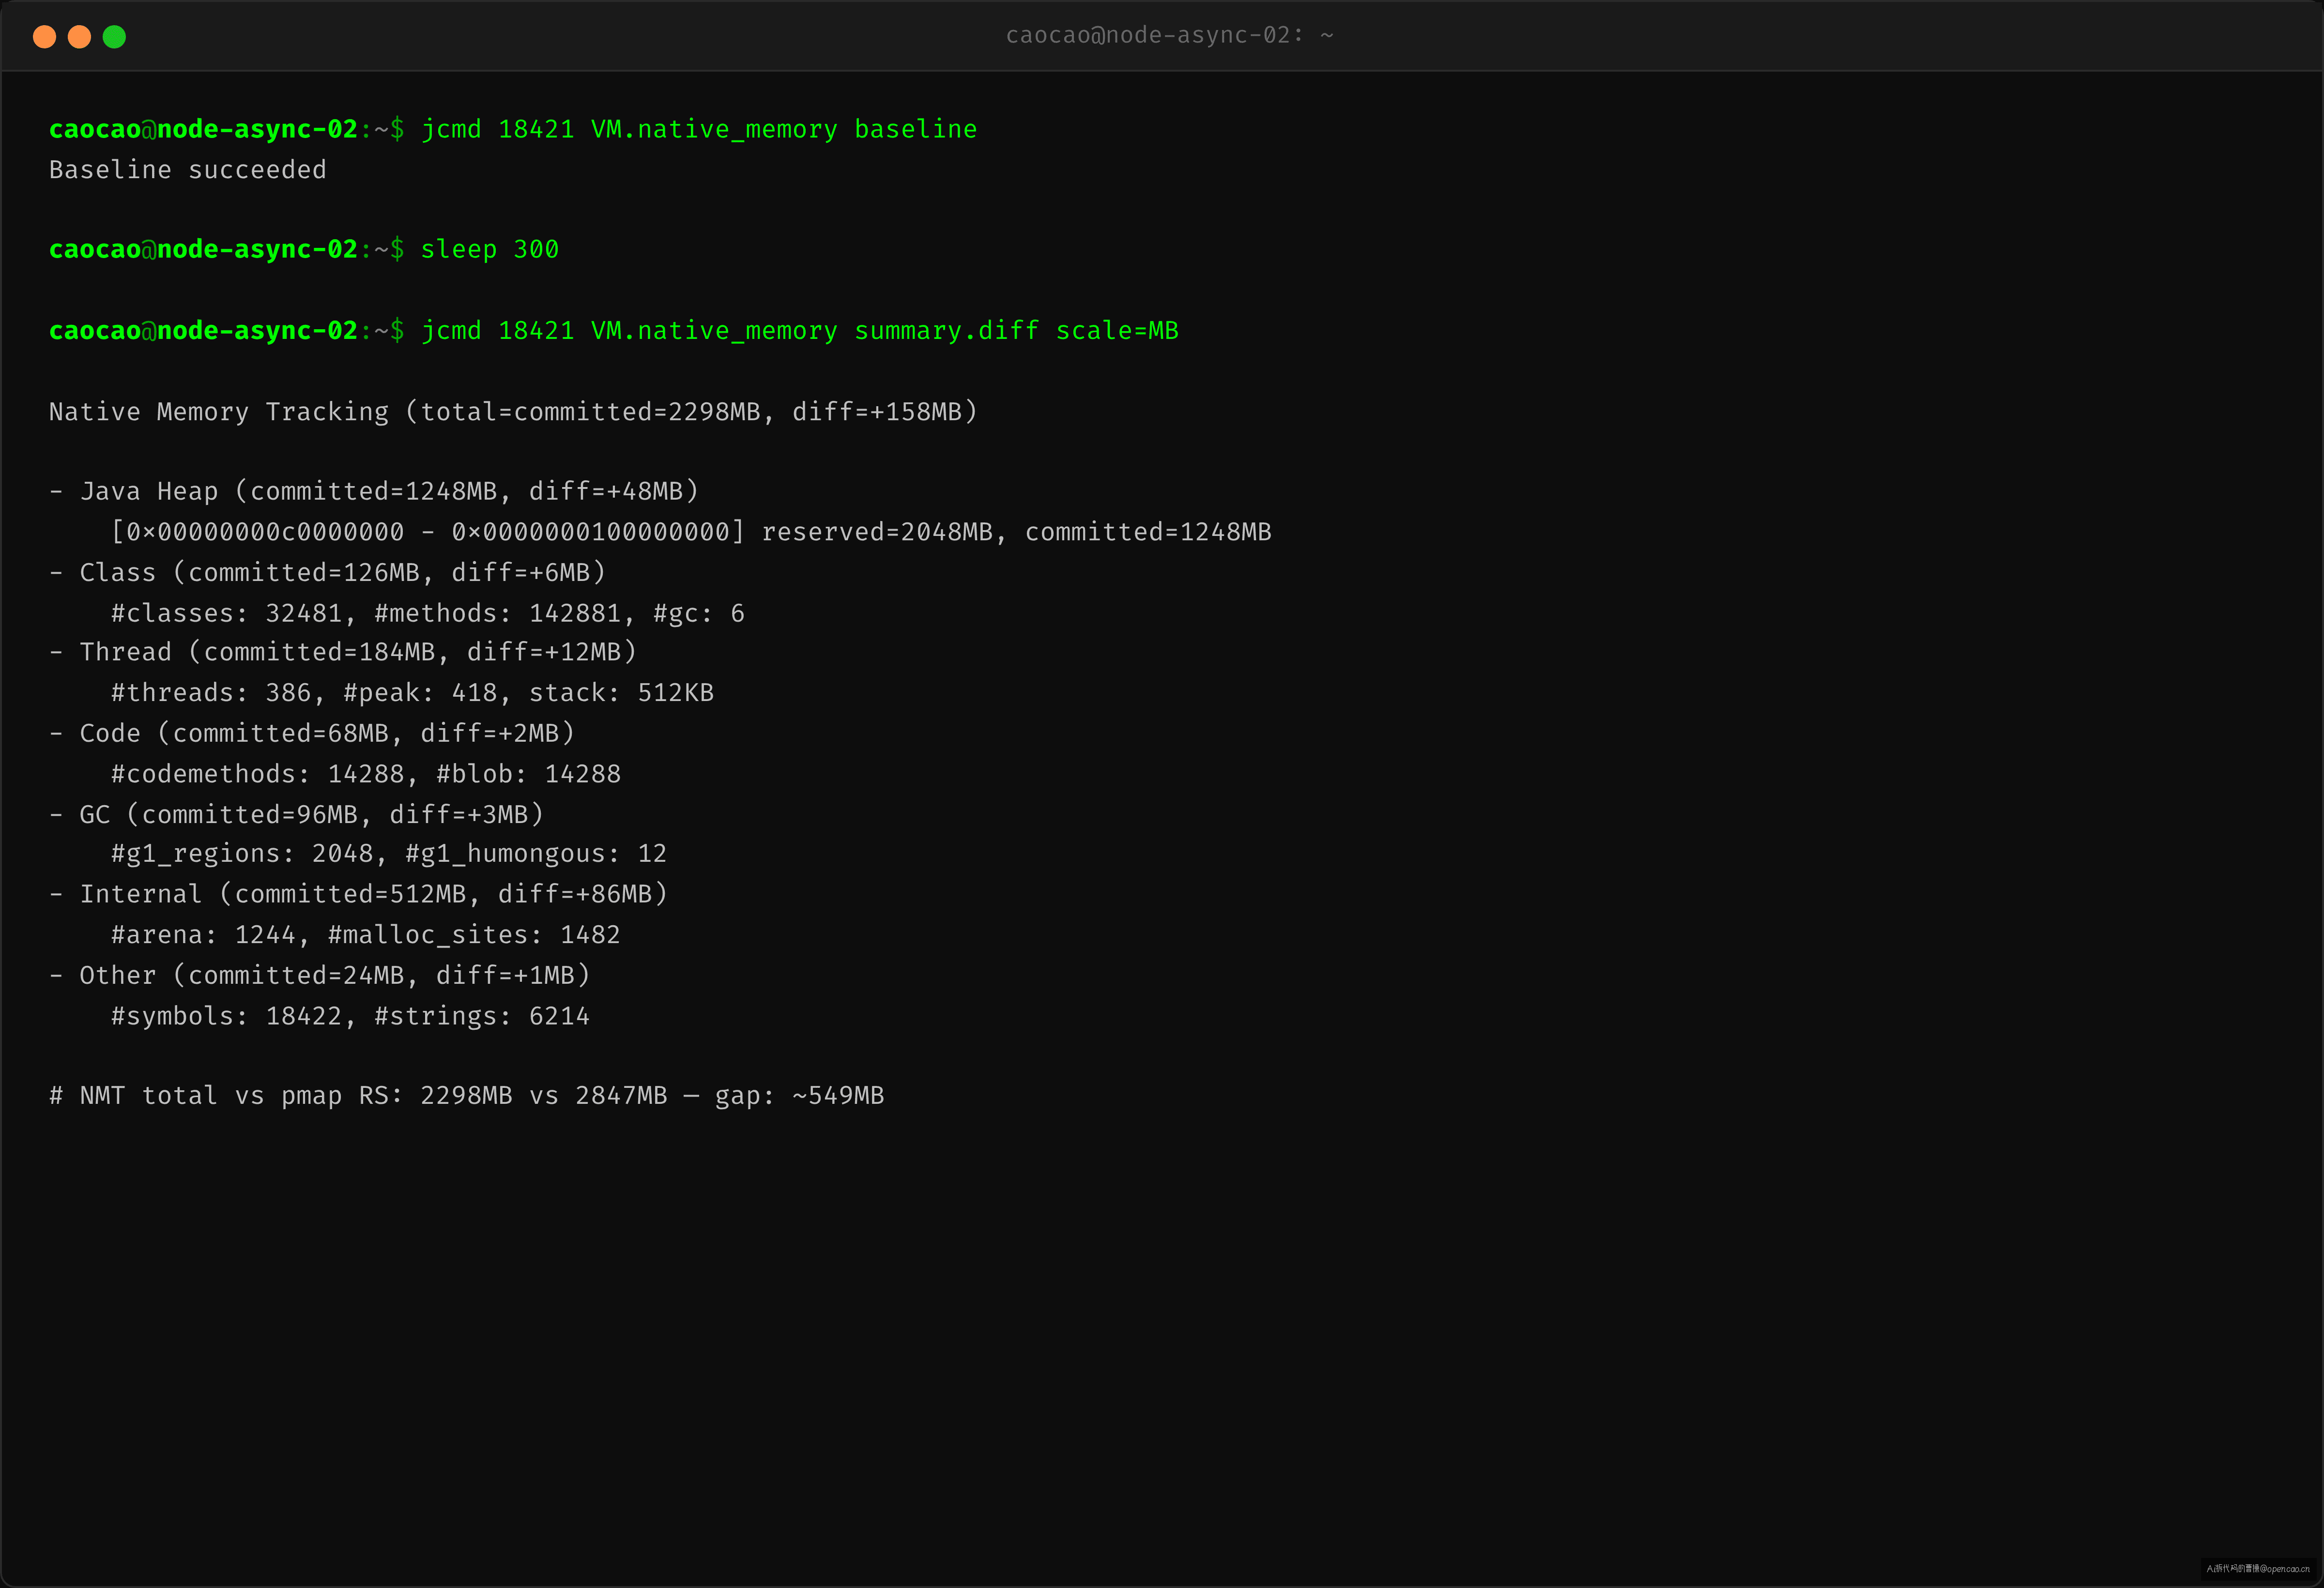Minimize the terminal window

[79, 37]
